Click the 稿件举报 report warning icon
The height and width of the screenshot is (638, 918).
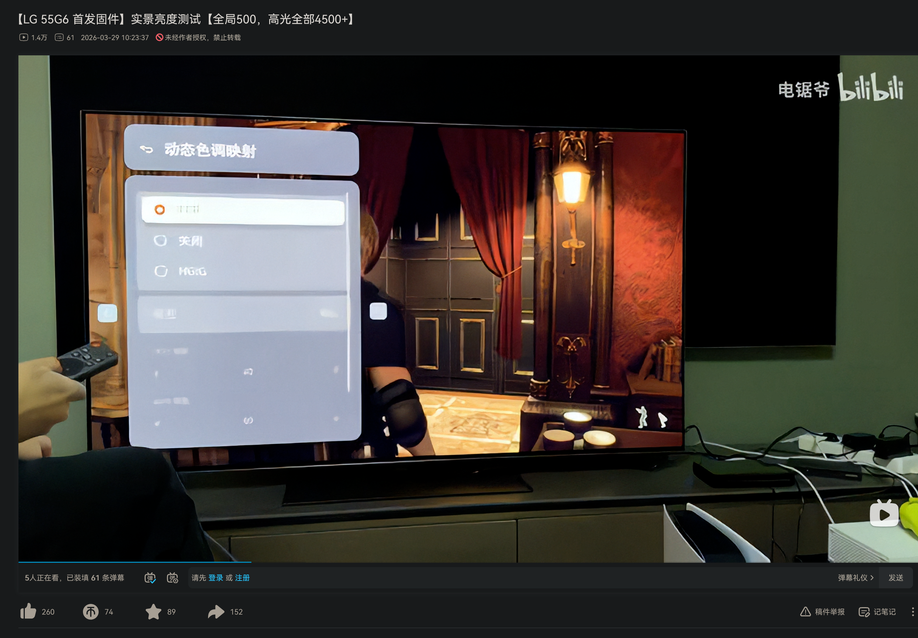pyautogui.click(x=805, y=612)
